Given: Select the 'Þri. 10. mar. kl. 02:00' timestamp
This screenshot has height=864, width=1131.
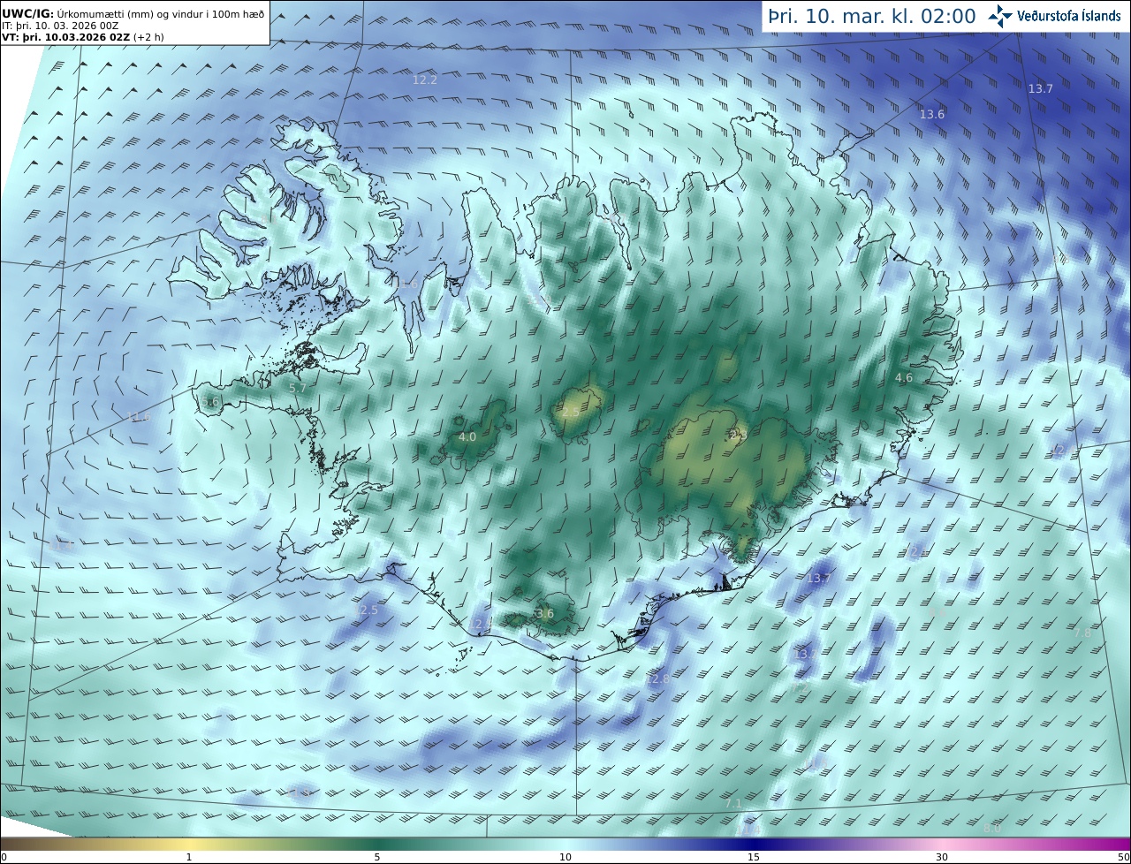Looking at the screenshot, I should tap(872, 16).
